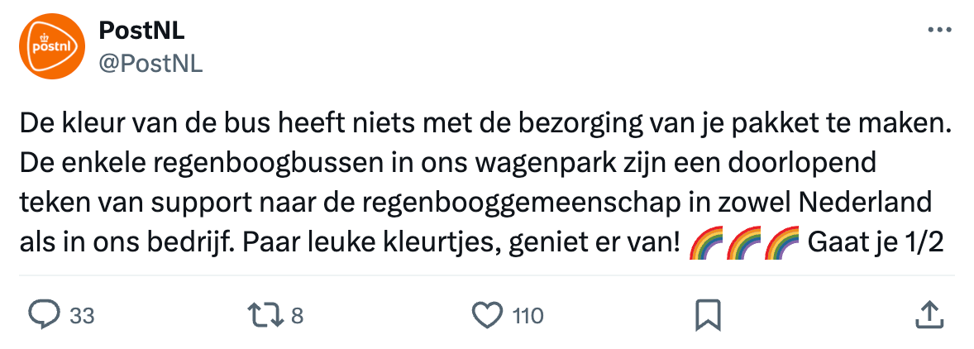Bookmark this PostNL tweet
Screen dimensions: 974x349
click(x=709, y=314)
